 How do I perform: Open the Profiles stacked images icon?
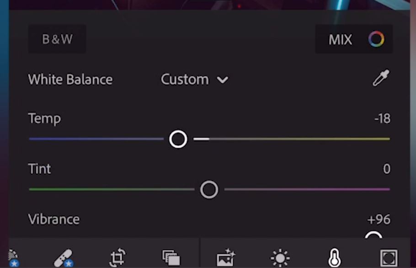(171, 257)
